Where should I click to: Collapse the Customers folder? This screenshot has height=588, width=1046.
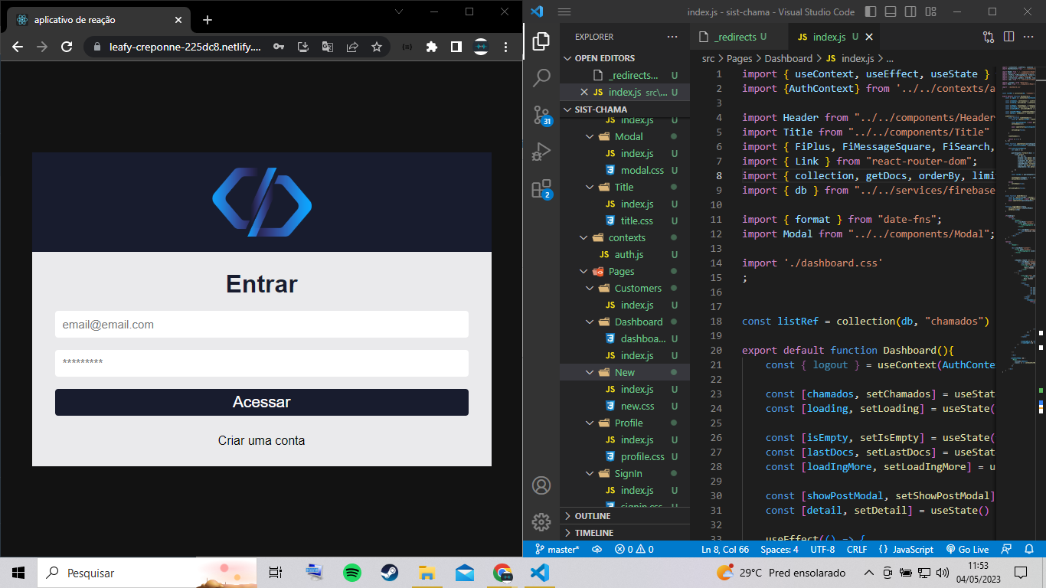[624, 289]
